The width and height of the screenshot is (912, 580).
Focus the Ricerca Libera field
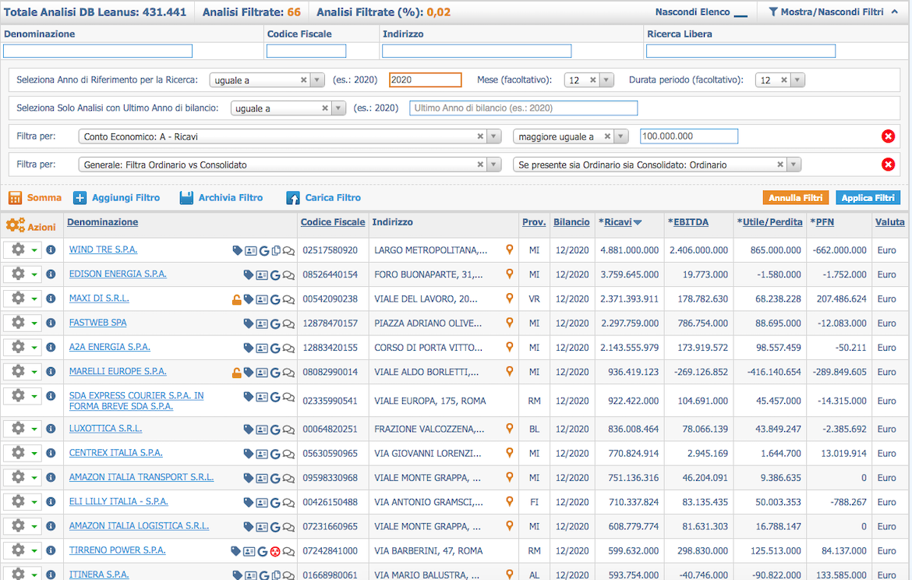741,51
